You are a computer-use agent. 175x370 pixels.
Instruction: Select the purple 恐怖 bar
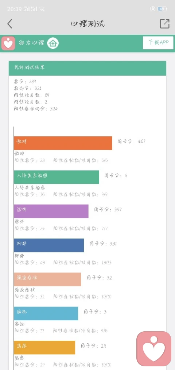tap(51, 211)
